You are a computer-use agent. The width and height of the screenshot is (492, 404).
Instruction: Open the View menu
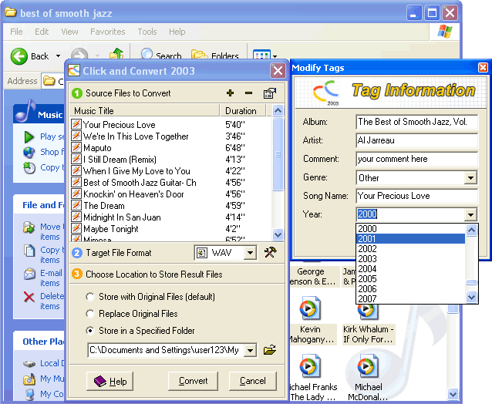tap(69, 32)
